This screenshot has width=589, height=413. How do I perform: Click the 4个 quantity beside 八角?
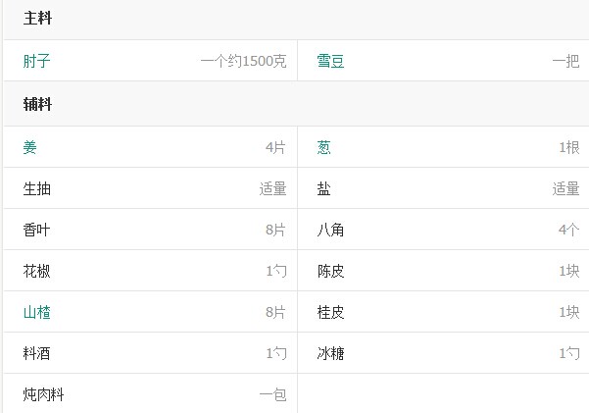click(568, 231)
